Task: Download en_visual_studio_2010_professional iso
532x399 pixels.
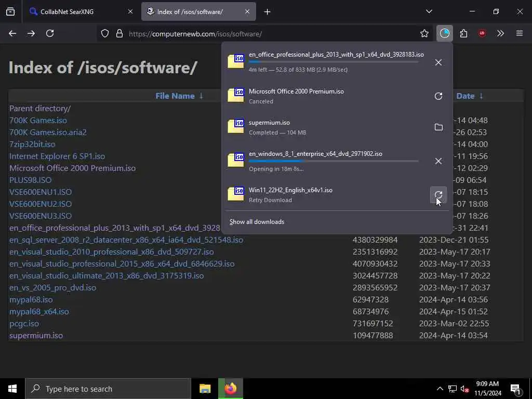Action: click(x=112, y=252)
